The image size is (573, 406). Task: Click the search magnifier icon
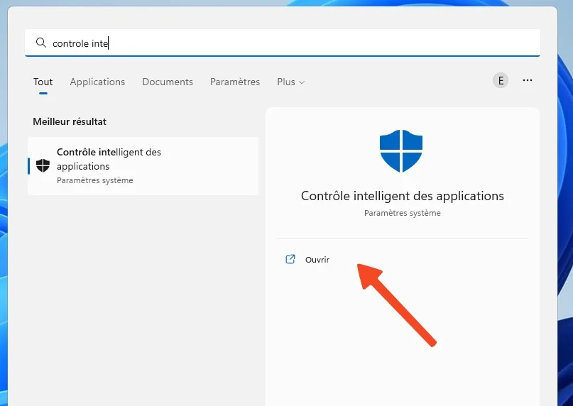click(x=41, y=43)
